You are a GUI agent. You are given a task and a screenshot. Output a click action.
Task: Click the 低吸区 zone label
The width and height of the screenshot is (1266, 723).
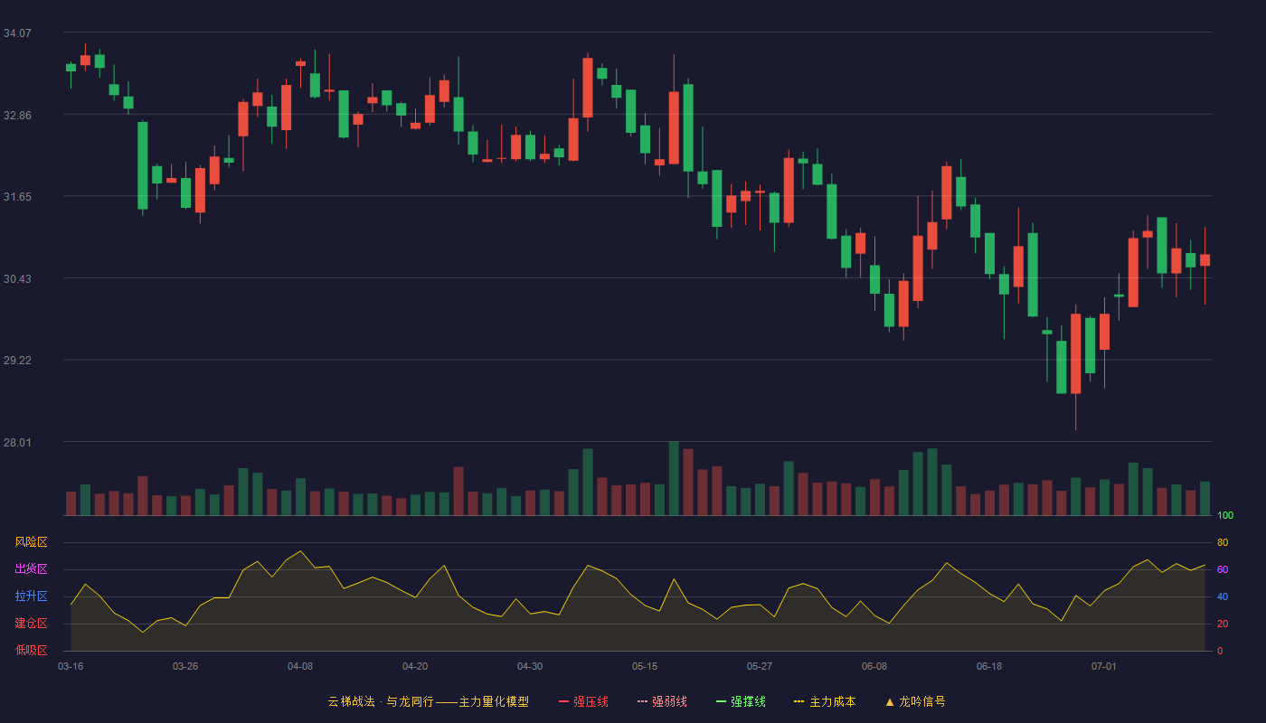click(x=31, y=651)
